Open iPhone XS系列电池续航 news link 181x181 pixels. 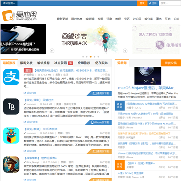(147, 153)
